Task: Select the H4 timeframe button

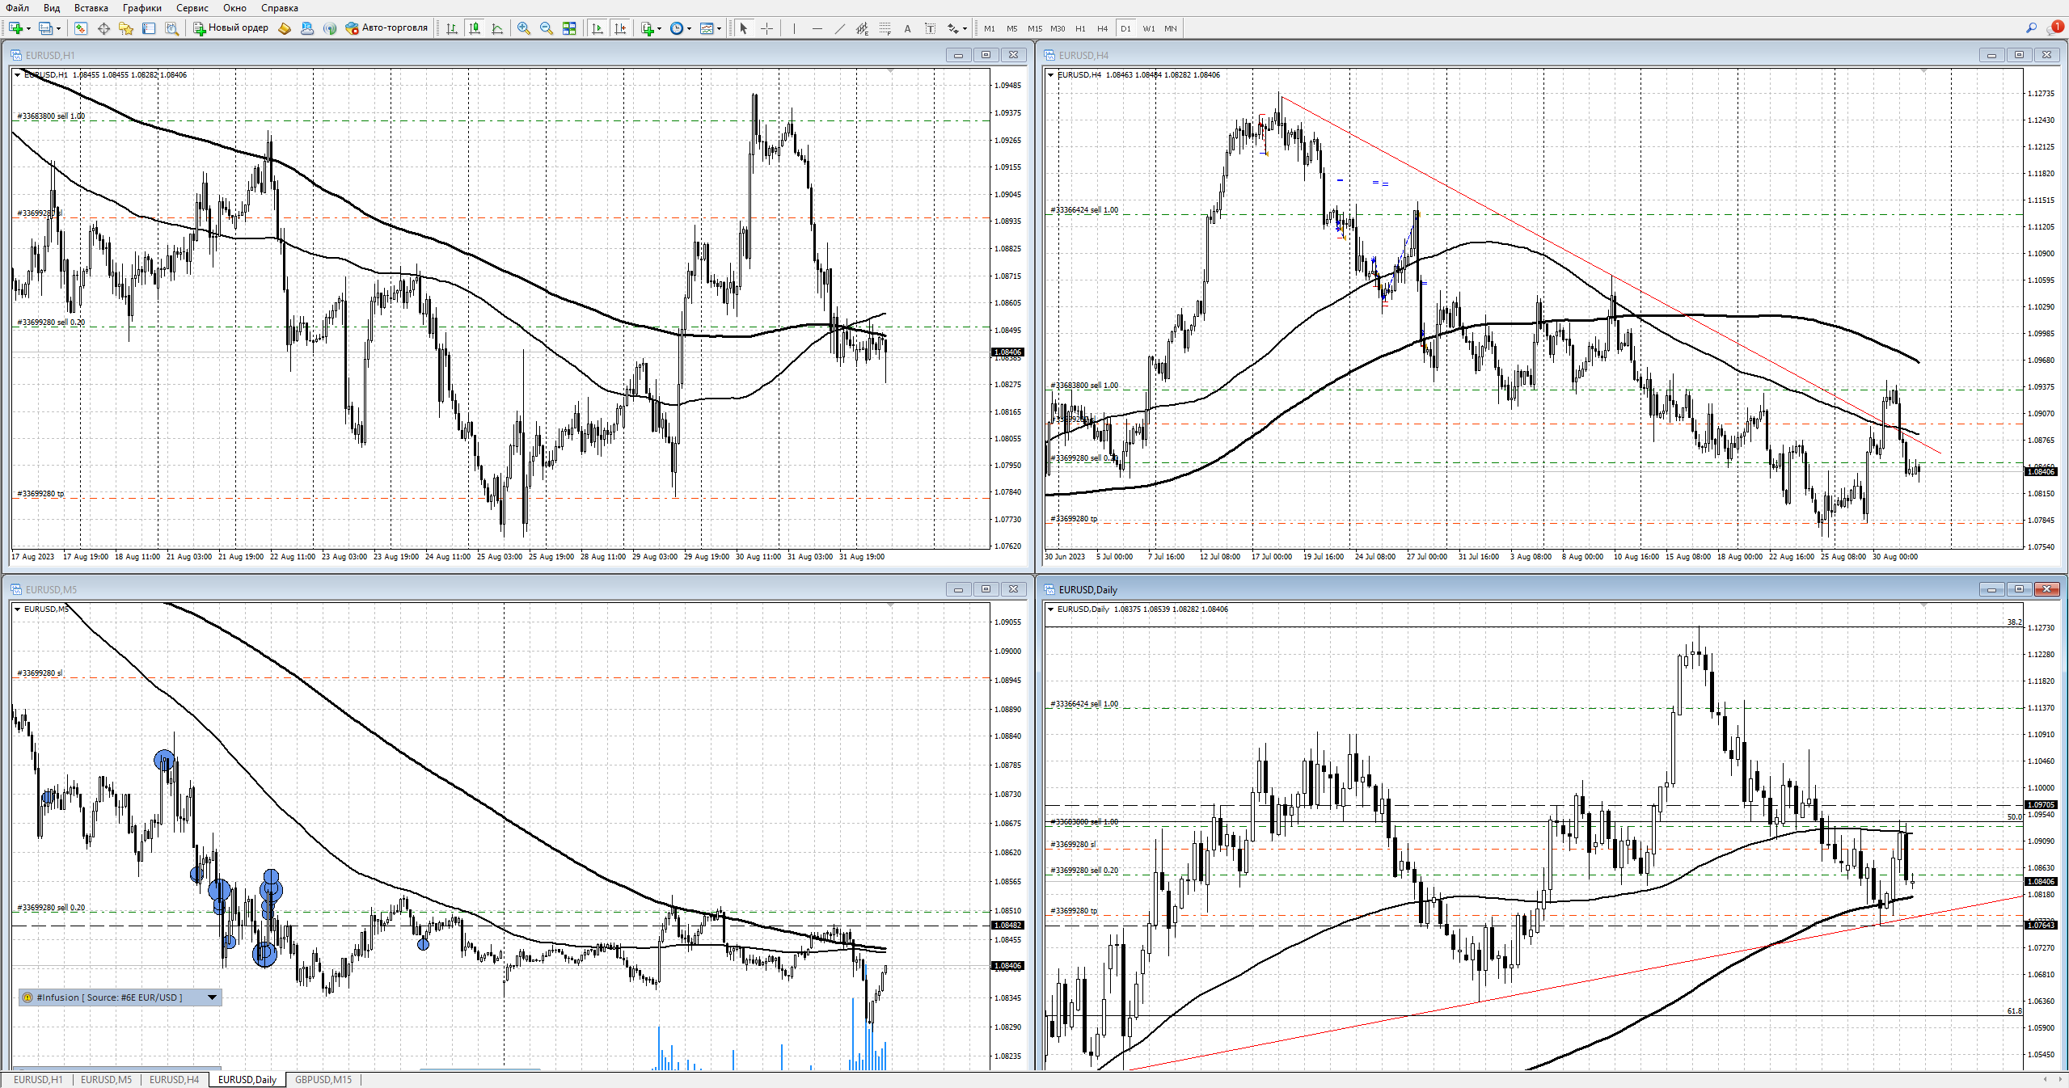Action: tap(1102, 28)
